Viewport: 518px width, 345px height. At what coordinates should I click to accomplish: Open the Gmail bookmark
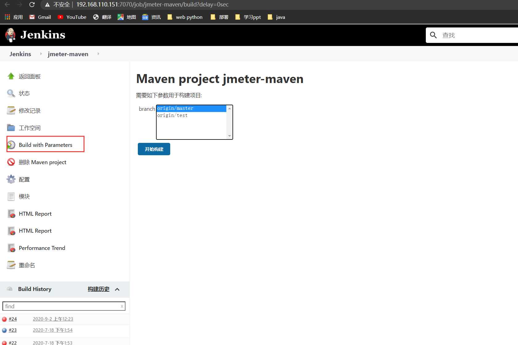(40, 17)
